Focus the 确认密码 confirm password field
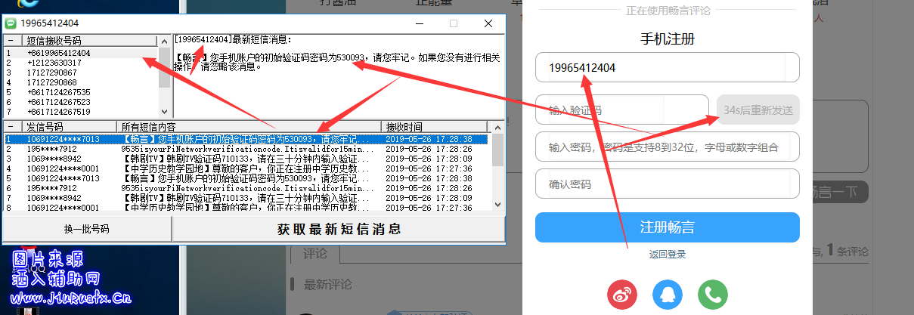This screenshot has width=914, height=315. click(x=668, y=184)
